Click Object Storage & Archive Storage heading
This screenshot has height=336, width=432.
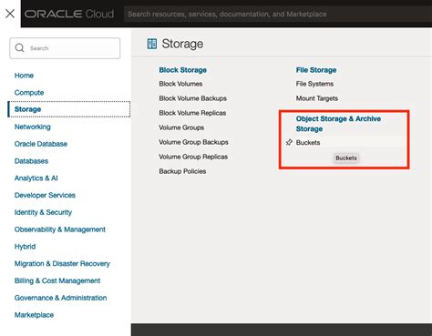coord(338,124)
